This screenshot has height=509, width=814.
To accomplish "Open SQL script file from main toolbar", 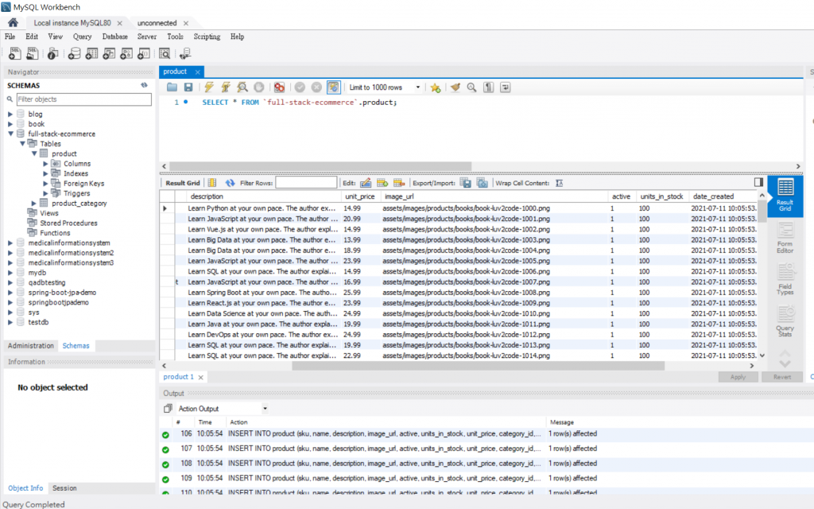I will [32, 53].
